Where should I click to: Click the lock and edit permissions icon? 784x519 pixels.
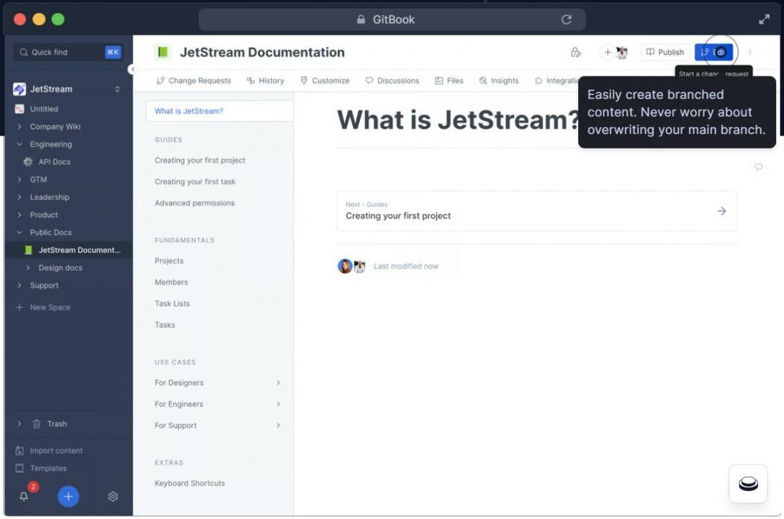pos(575,52)
